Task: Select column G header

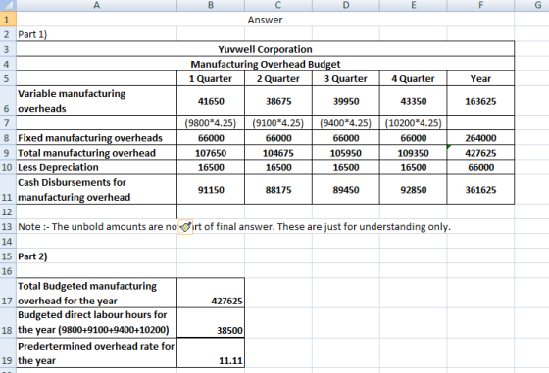Action: [x=531, y=5]
